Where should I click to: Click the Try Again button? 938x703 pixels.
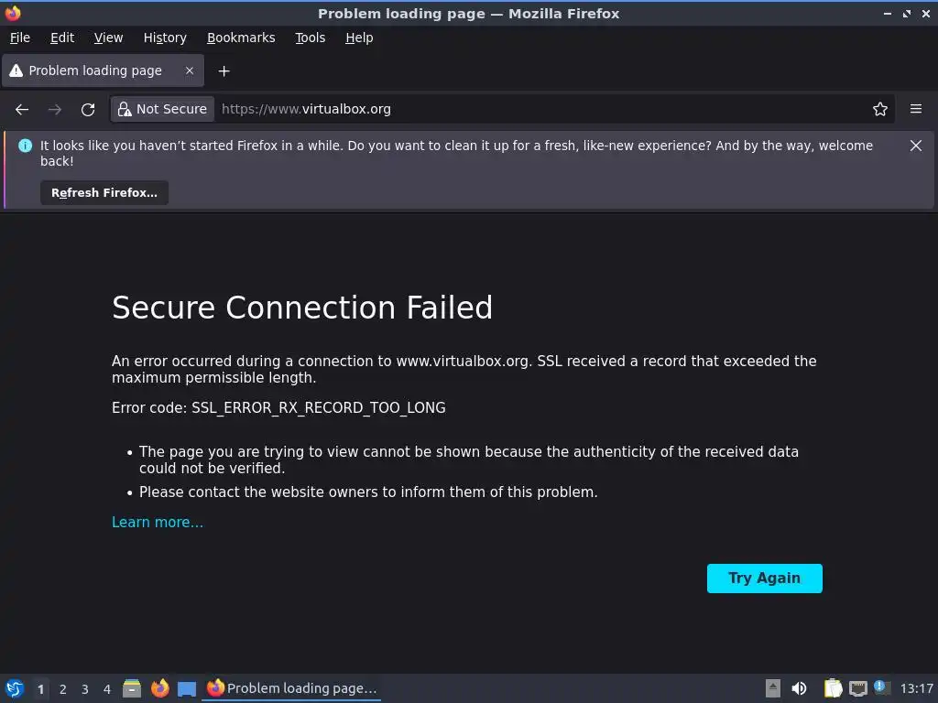[764, 579]
